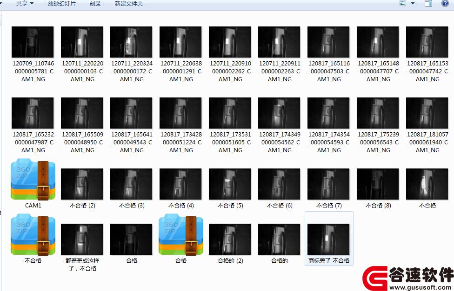The width and height of the screenshot is (454, 291).
Task: Select the 合格 zip archive icon
Action: (x=181, y=234)
